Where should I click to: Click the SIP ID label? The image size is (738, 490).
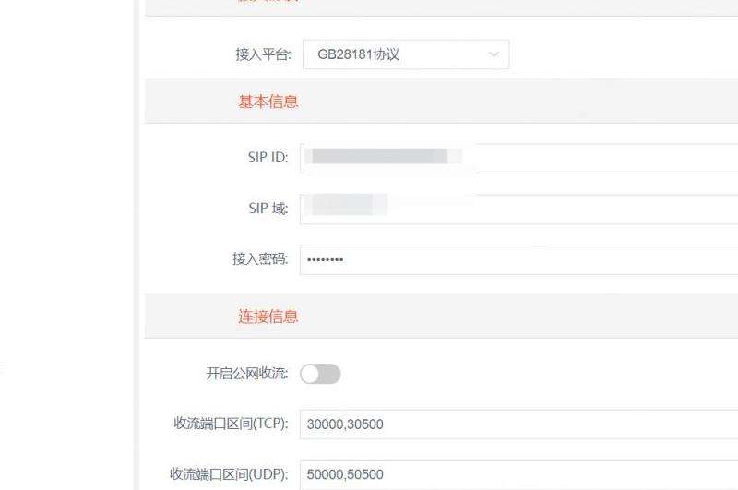pos(268,157)
